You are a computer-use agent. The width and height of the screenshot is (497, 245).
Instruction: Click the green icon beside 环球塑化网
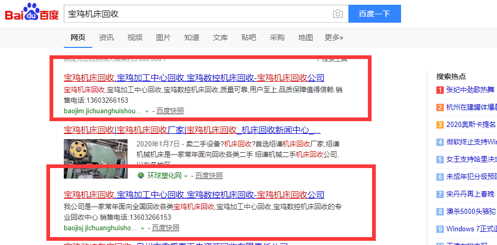pos(141,175)
